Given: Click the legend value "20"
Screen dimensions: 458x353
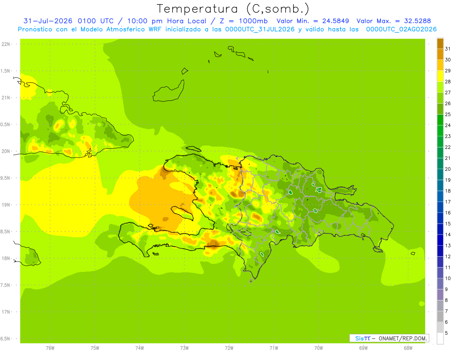Looking at the screenshot, I should click(448, 169).
